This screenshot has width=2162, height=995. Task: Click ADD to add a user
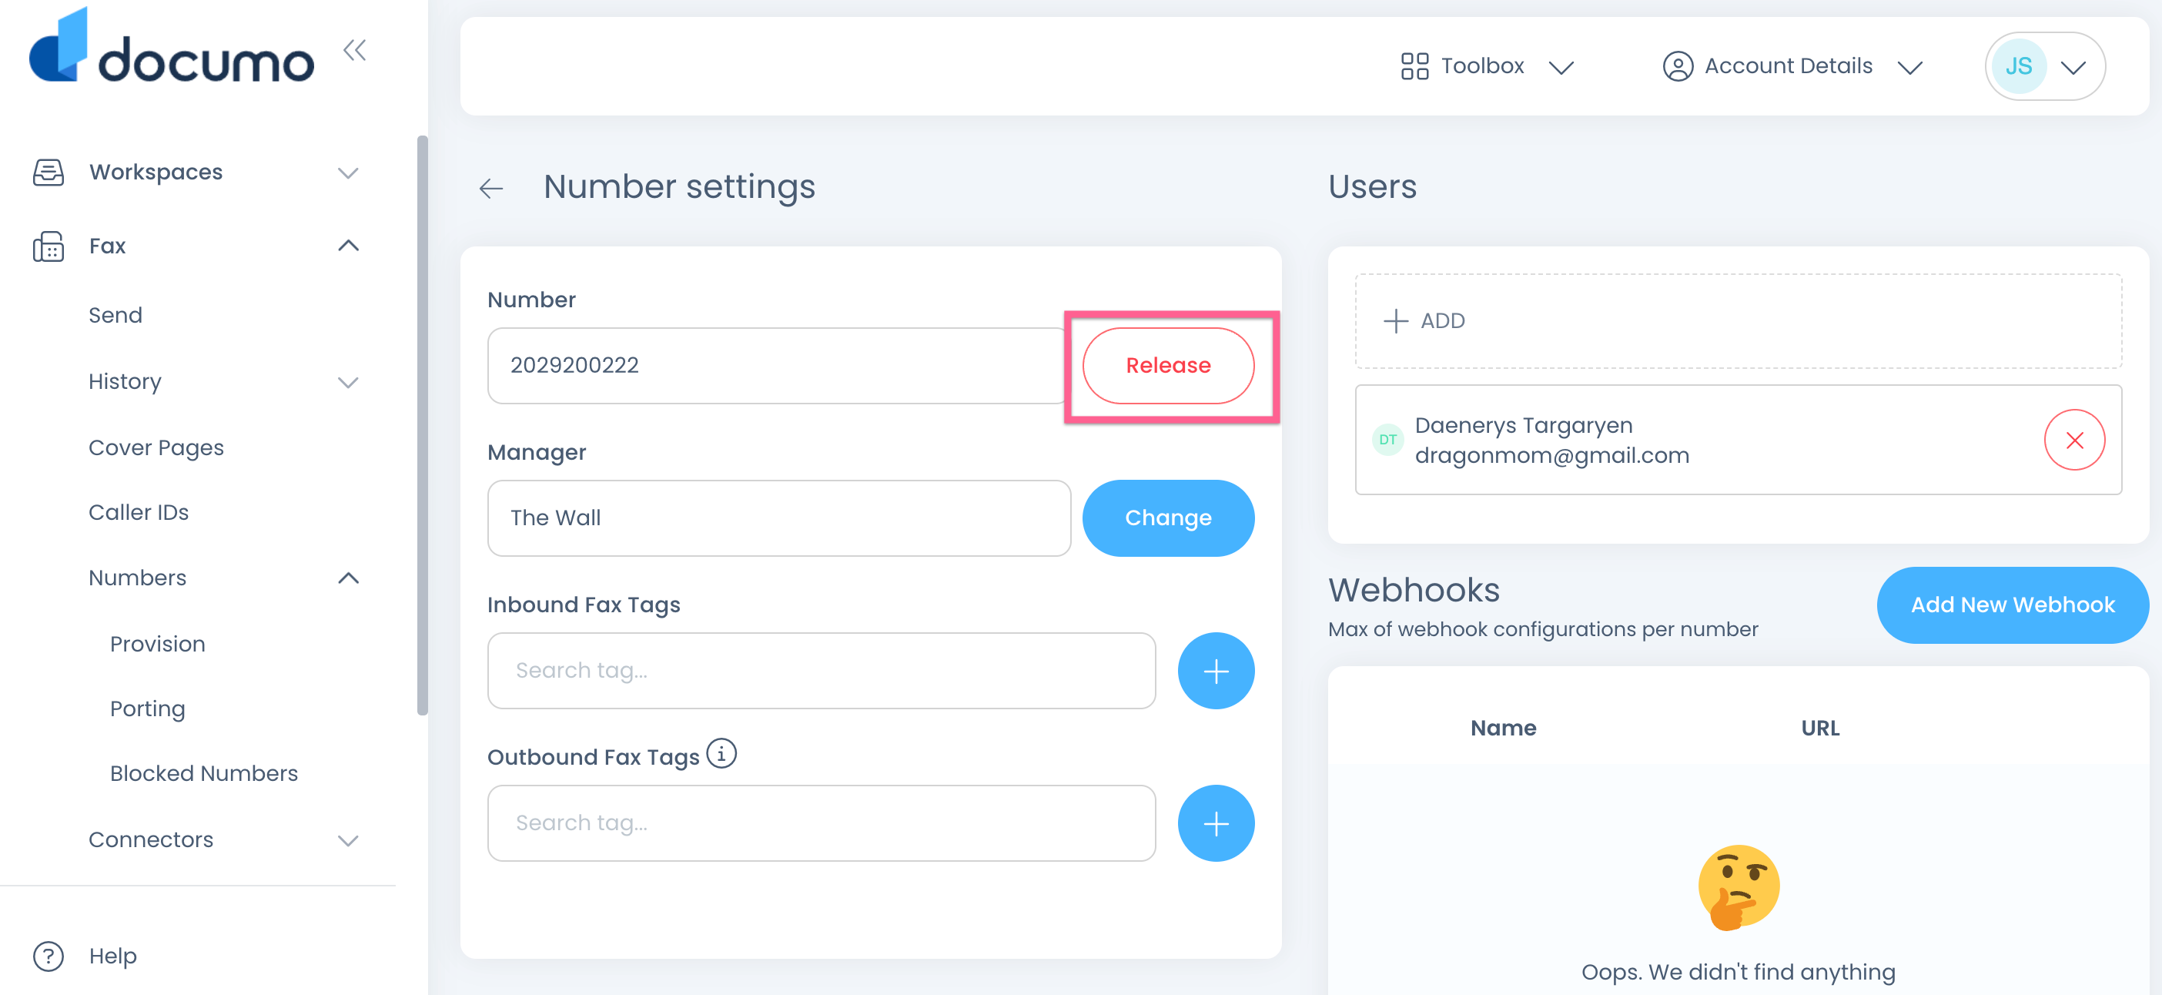1739,320
